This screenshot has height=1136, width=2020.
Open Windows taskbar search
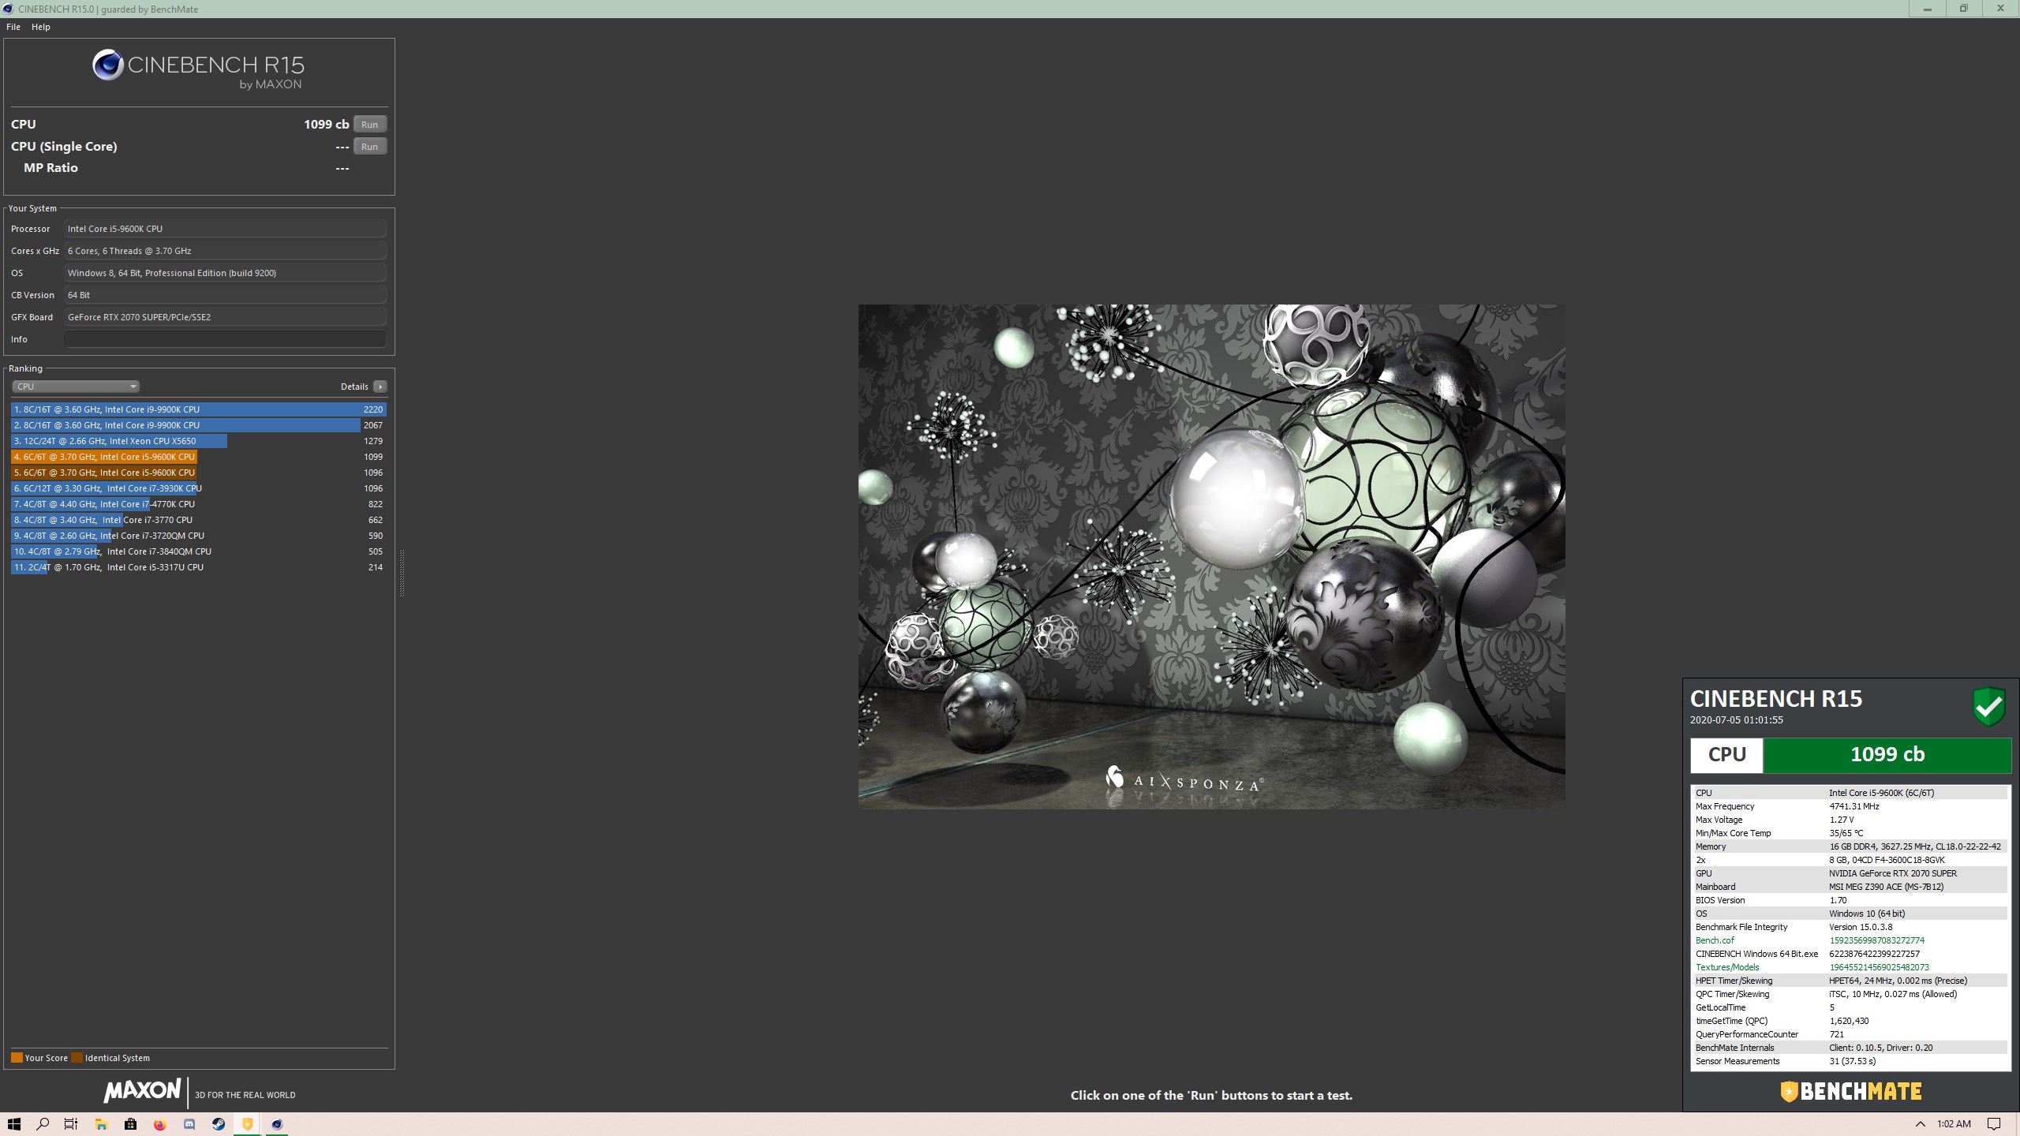43,1124
